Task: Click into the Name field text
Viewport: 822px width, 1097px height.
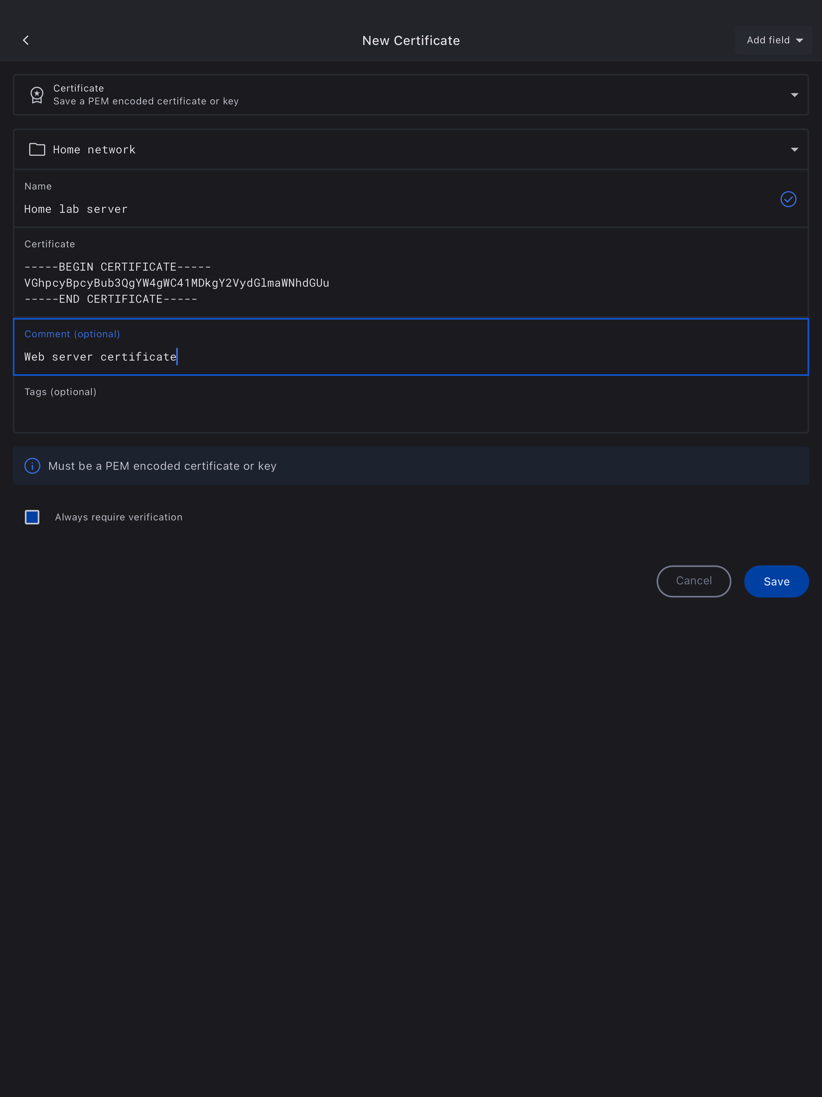Action: tap(76, 209)
